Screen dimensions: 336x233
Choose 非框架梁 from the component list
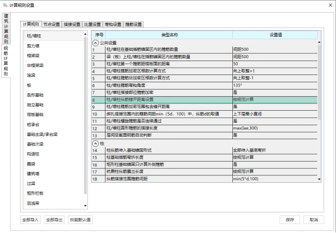[53, 65]
